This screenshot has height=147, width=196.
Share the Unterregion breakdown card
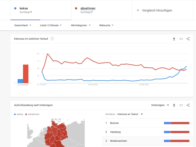click(188, 105)
